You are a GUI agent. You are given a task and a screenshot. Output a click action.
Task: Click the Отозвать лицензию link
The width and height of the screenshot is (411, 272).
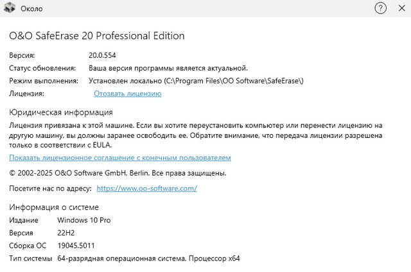127,94
